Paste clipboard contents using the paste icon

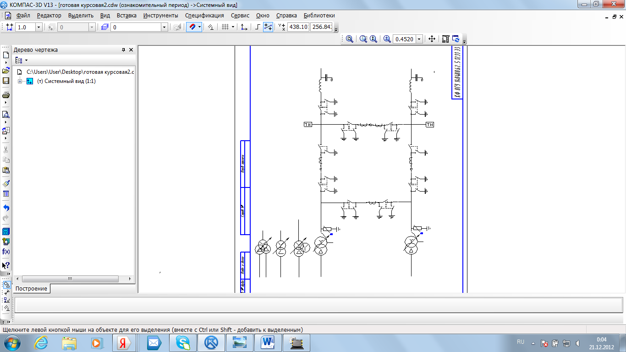(6, 170)
